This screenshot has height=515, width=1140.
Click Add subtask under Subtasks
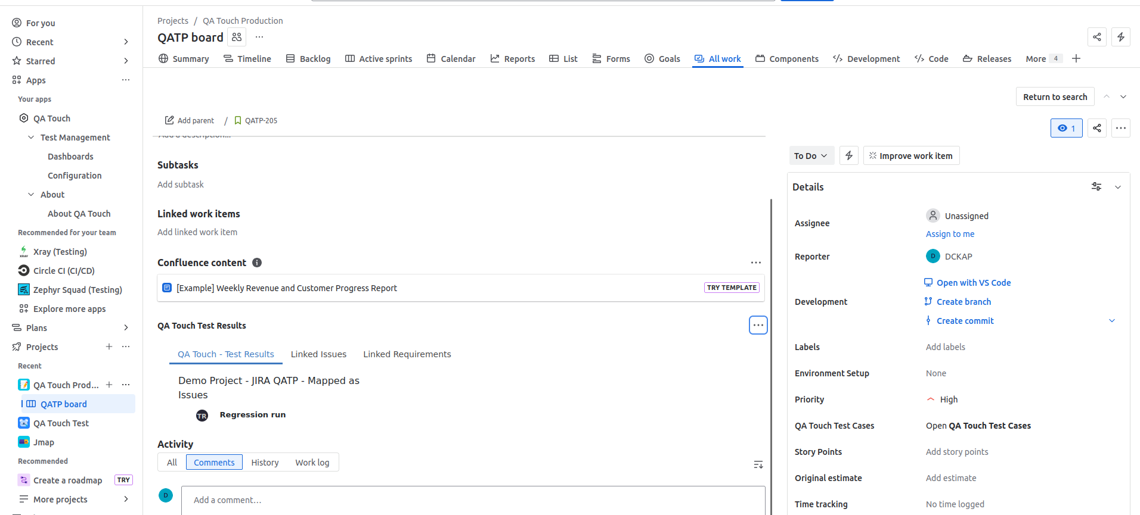pos(181,185)
